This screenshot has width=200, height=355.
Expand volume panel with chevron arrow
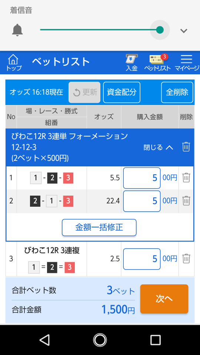pos(184,31)
